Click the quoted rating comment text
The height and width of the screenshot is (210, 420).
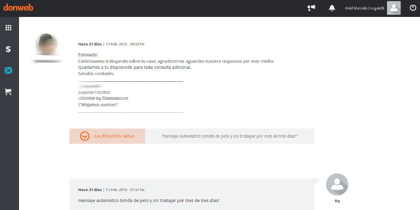click(x=229, y=136)
